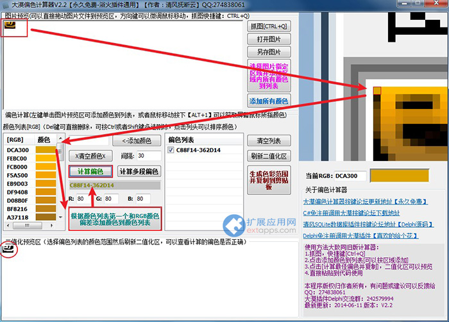Open C#免注册调用大漠按键论坛下载地址 link
The width and height of the screenshot is (449, 322).
pos(352,213)
